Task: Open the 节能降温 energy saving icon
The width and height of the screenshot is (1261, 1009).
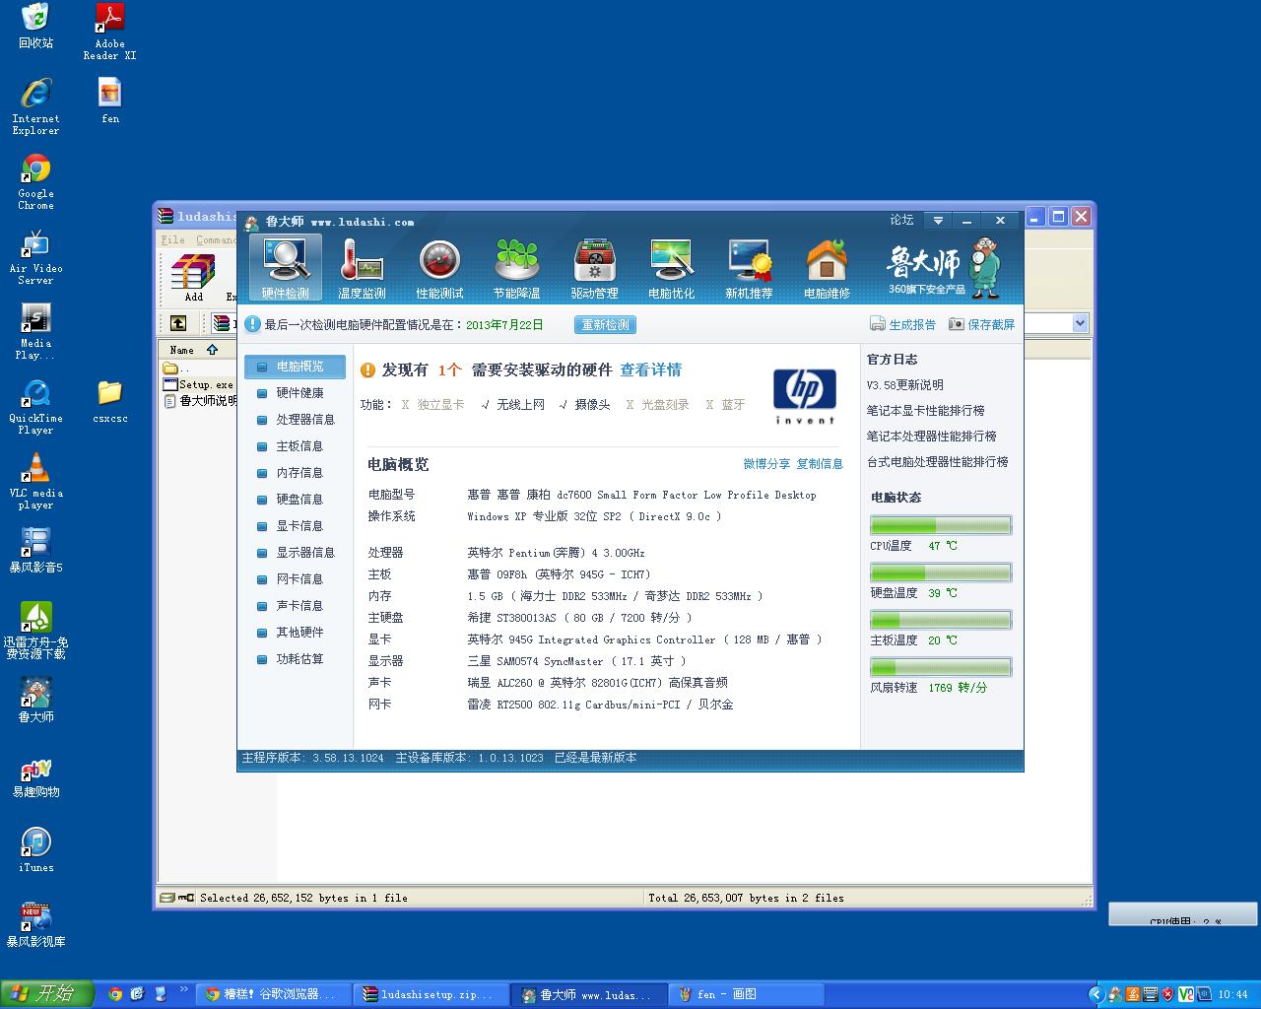Action: point(516,267)
